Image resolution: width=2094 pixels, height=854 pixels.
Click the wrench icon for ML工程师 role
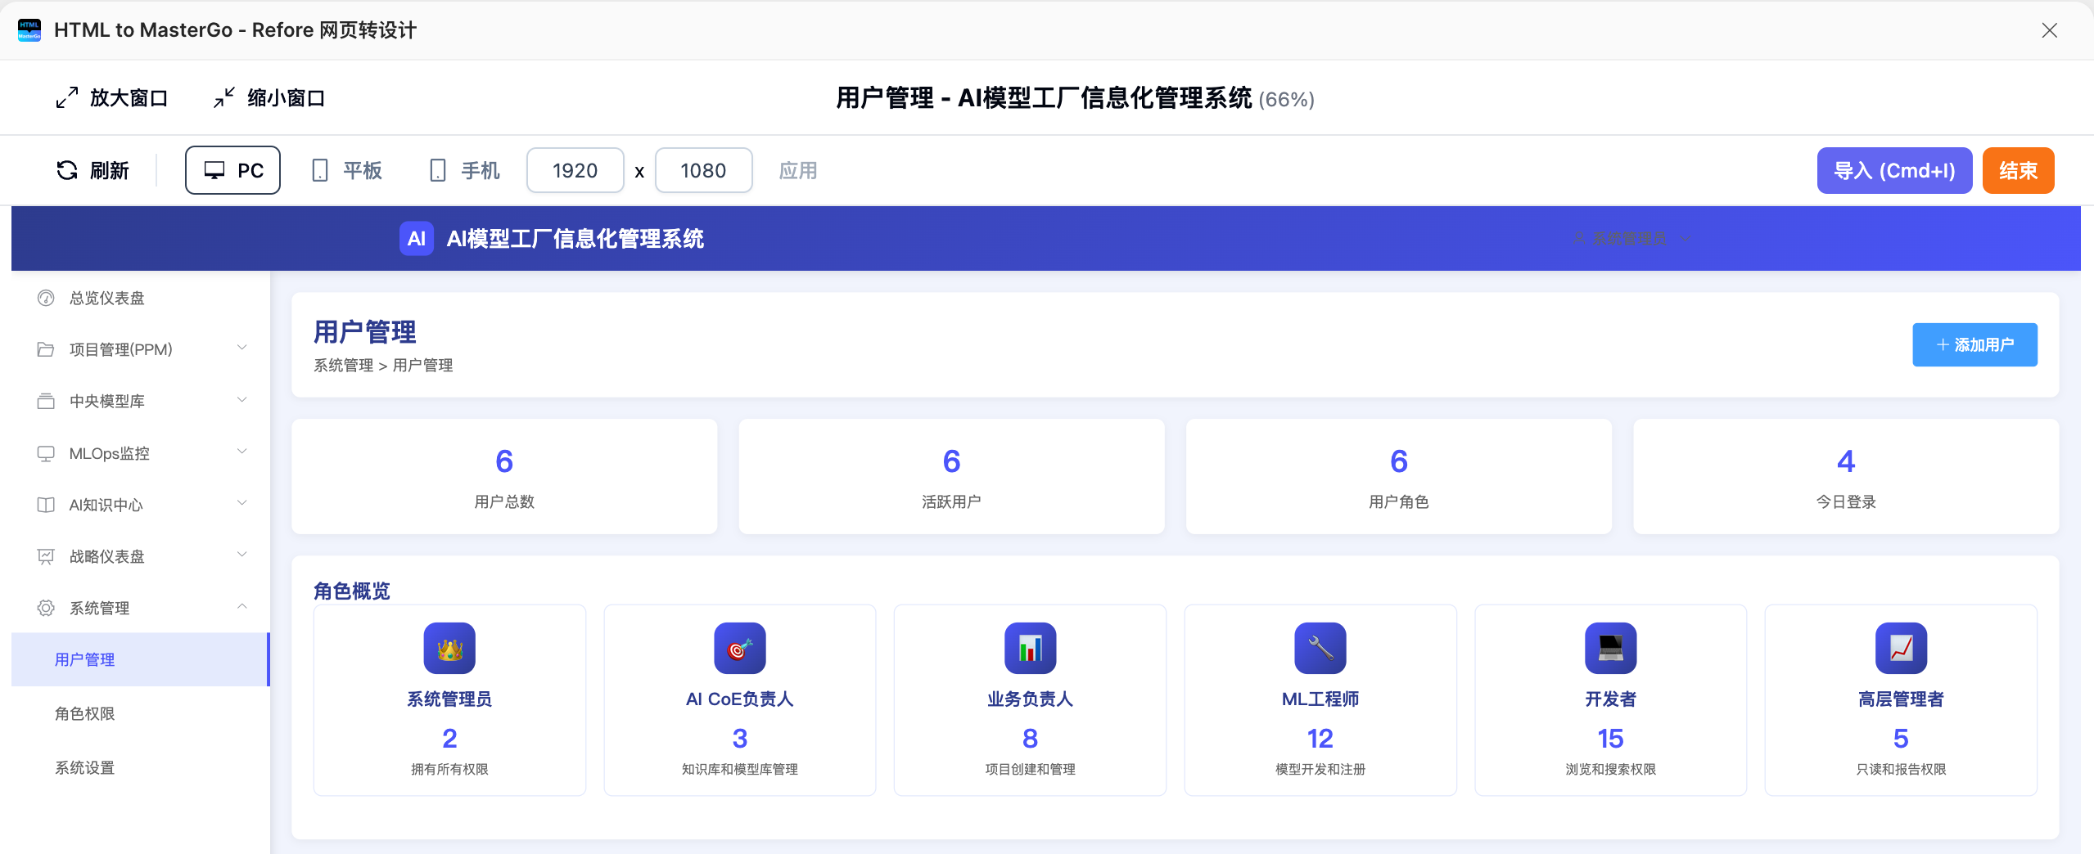(1320, 649)
